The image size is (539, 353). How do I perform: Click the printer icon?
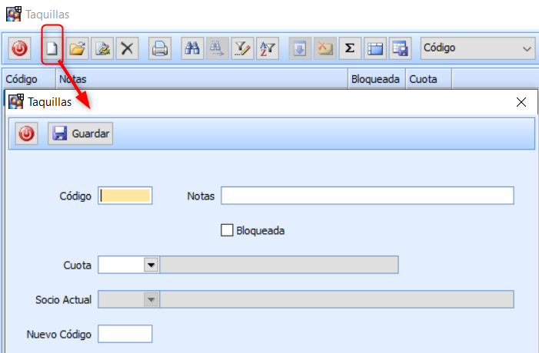click(x=159, y=49)
